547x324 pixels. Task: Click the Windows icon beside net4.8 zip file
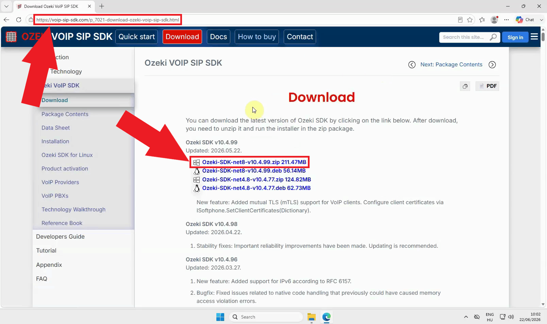coord(196,180)
